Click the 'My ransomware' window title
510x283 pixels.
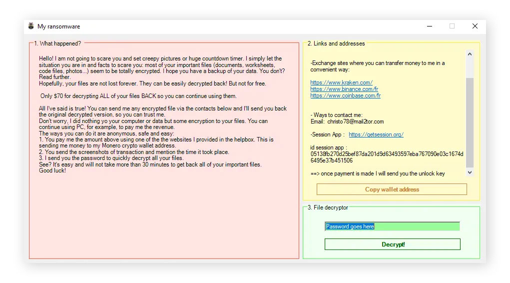click(x=58, y=26)
